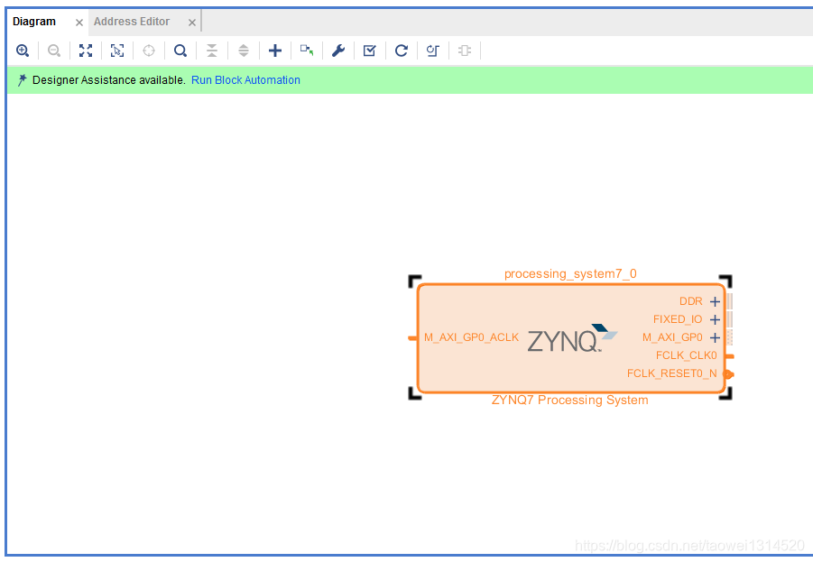
Task: Click the DDR port label
Action: coord(690,301)
